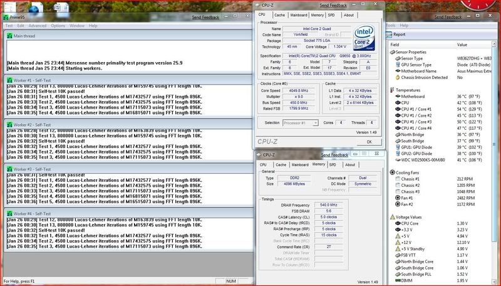
Task: Click Send Feedback link in Prime95 title bar
Action: (205, 18)
